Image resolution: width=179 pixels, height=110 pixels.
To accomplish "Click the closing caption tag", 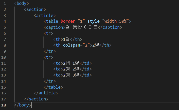I will [x=110, y=27].
